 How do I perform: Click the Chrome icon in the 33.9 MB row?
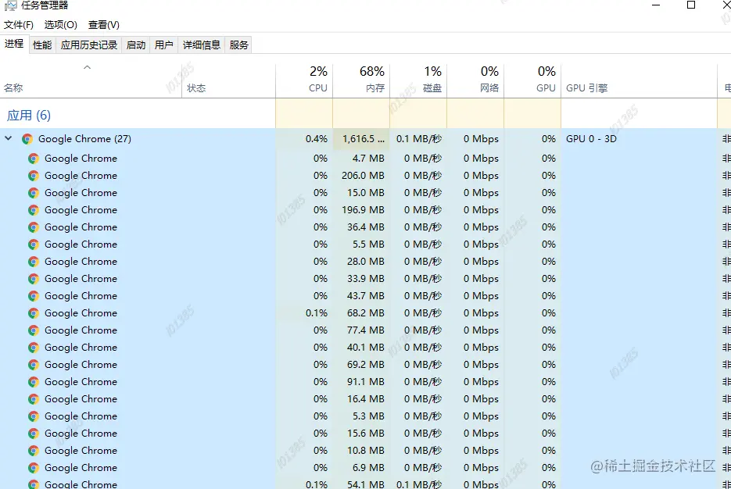33,279
